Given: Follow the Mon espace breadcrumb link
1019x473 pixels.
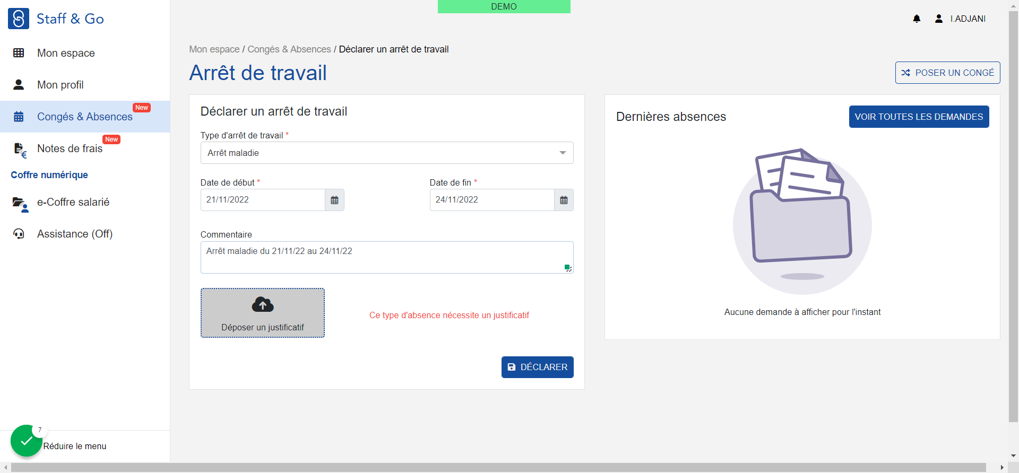Looking at the screenshot, I should click(214, 49).
